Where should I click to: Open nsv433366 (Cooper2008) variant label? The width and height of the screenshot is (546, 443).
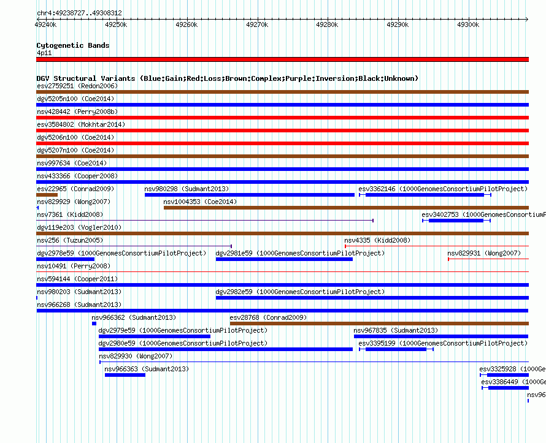click(x=77, y=176)
